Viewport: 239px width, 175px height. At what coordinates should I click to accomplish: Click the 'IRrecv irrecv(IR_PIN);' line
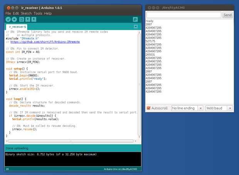click(x=23, y=62)
